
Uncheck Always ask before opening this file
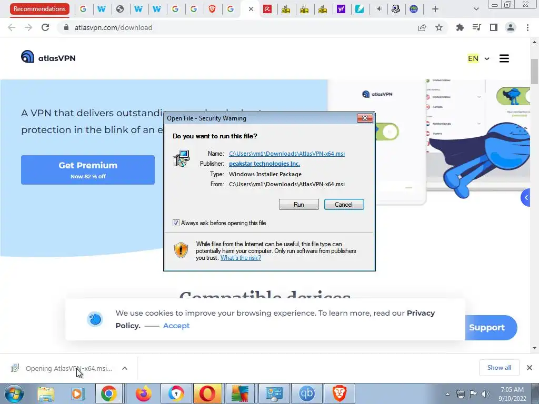coord(176,223)
